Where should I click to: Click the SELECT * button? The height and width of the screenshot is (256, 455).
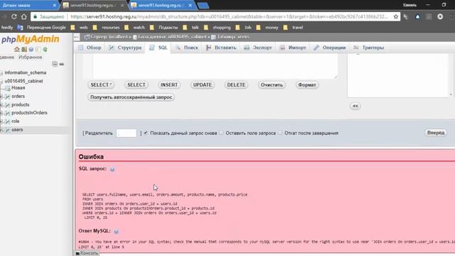[101, 85]
